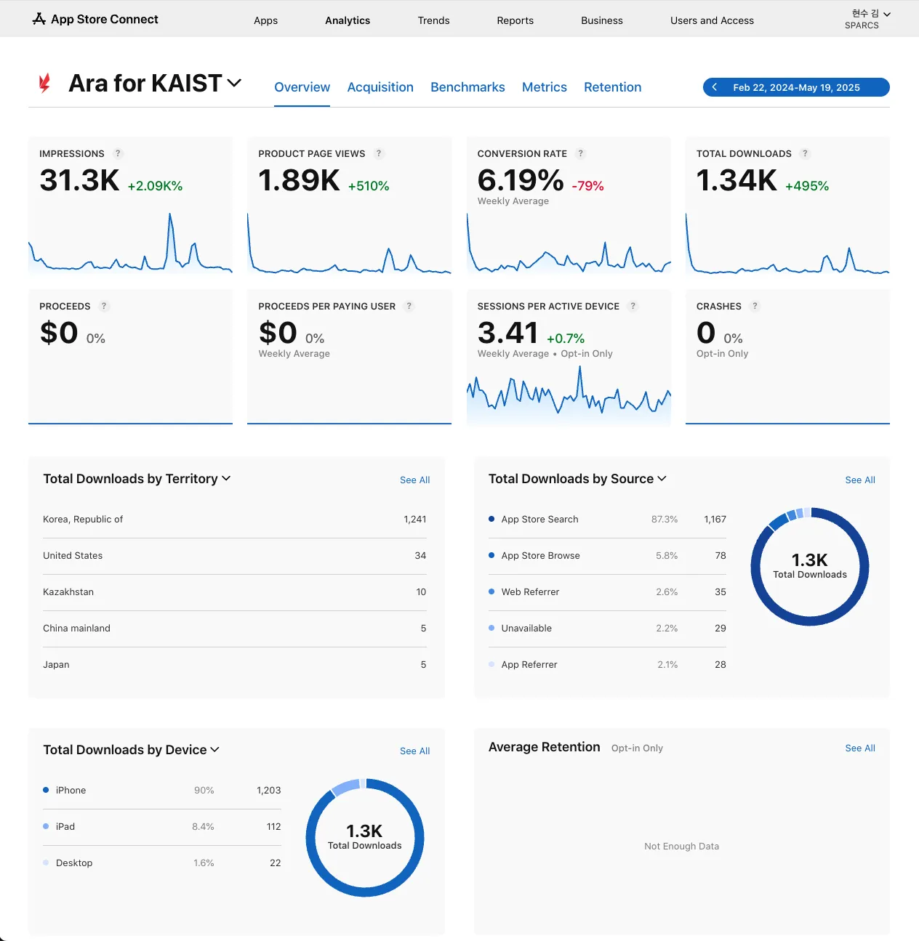Open the date range picker Feb 22, 2024-May 19, 2025
919x941 pixels.
point(796,87)
